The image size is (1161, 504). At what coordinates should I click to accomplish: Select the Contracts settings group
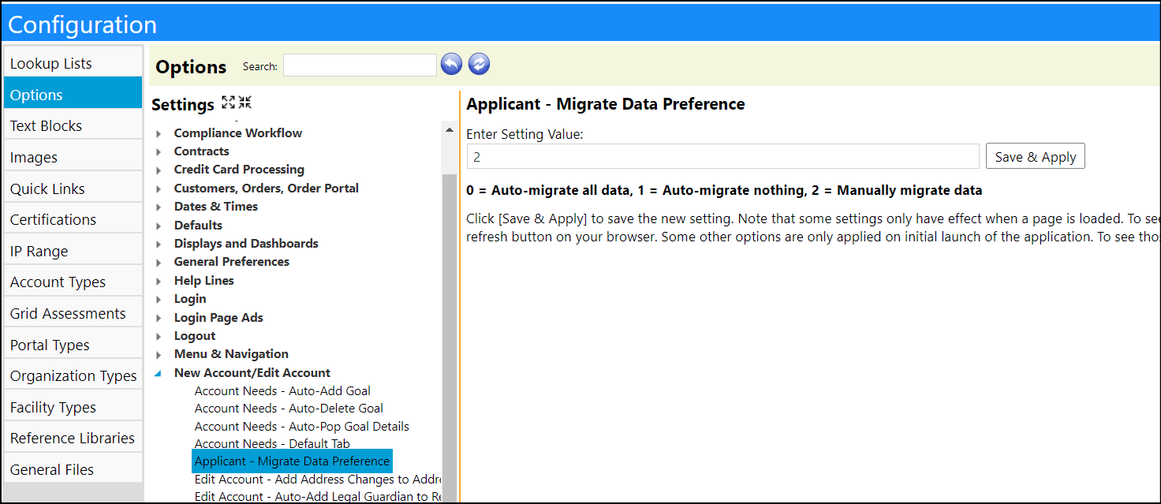coord(201,151)
